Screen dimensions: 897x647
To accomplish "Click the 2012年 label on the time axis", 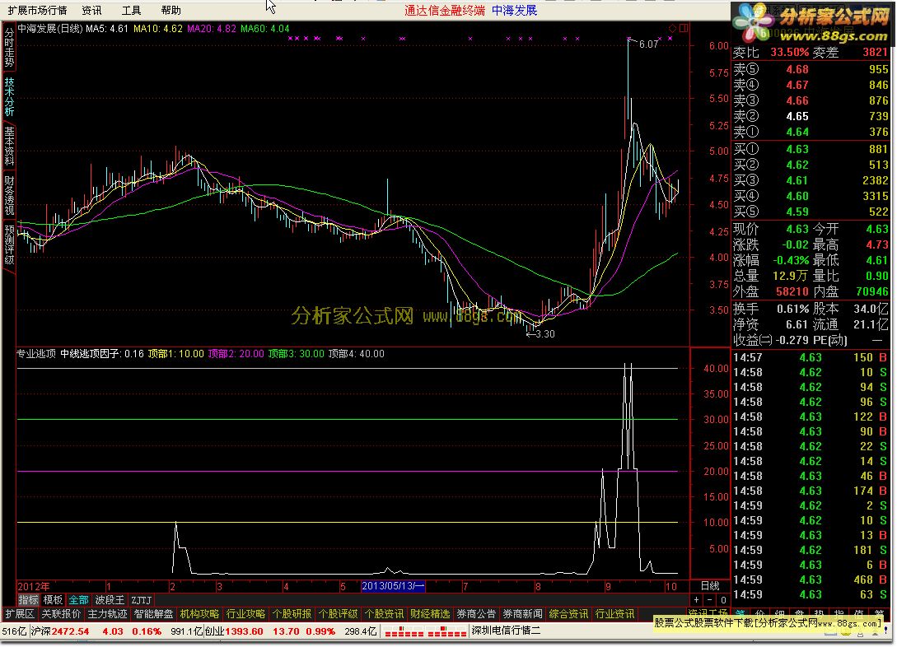I will pyautogui.click(x=34, y=586).
